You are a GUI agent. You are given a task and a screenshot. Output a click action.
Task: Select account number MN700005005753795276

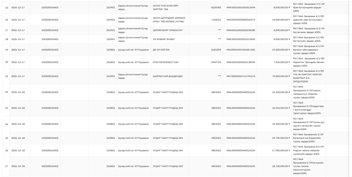tap(241, 76)
